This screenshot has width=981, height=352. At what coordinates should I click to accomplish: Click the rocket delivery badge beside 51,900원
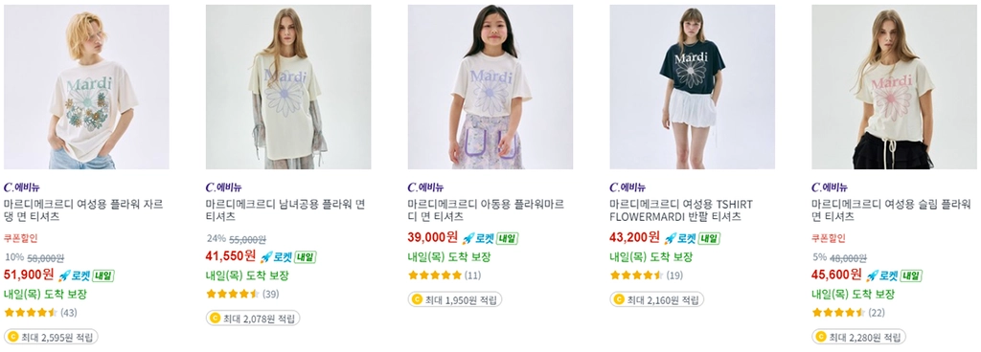point(85,275)
